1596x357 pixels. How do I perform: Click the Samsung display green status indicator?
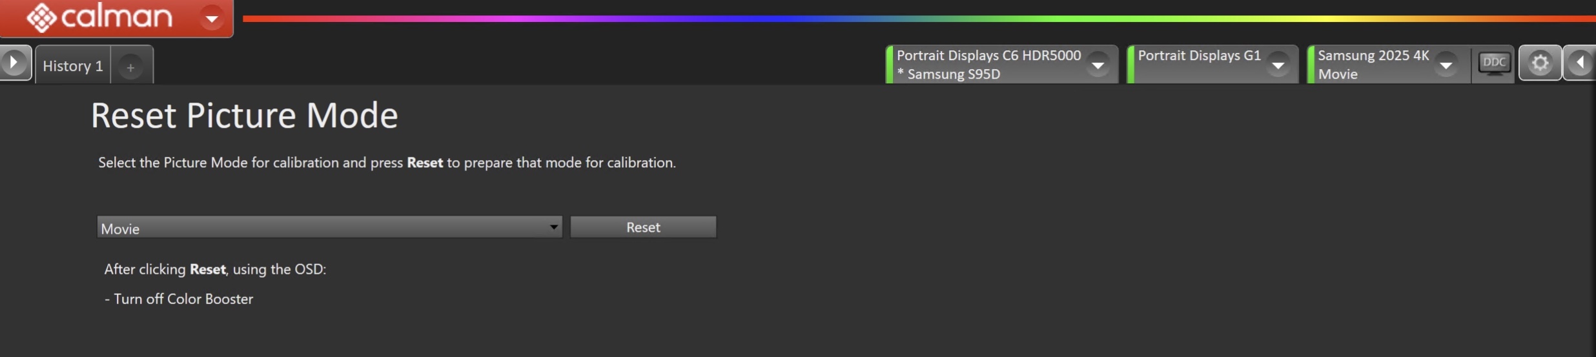click(x=1311, y=64)
